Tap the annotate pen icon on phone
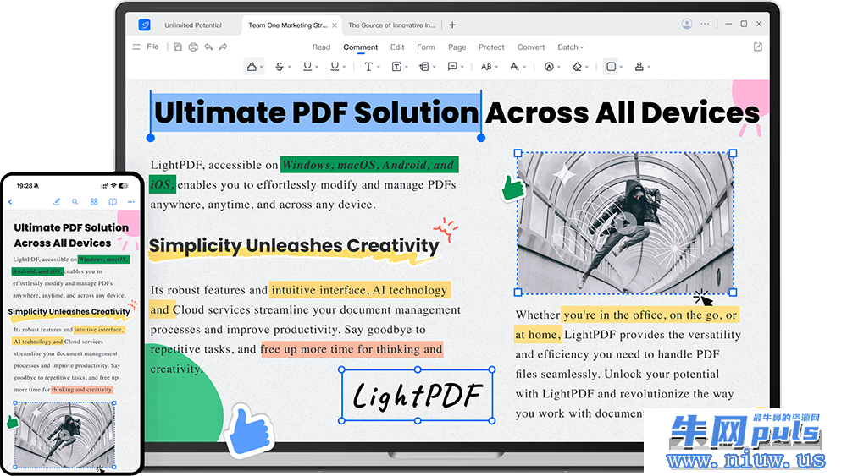The width and height of the screenshot is (847, 476). [56, 201]
